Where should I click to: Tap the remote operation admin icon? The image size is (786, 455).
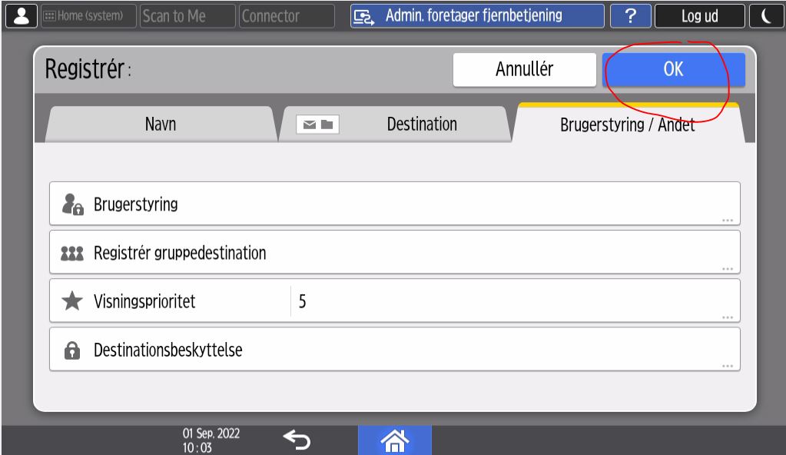(363, 16)
